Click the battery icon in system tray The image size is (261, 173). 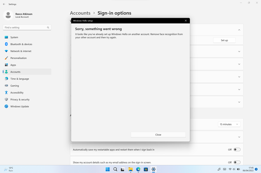pos(238,169)
